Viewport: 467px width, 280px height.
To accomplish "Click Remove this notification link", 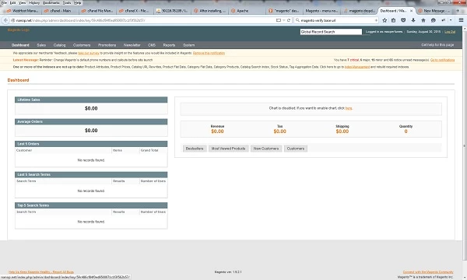I will coord(209,53).
